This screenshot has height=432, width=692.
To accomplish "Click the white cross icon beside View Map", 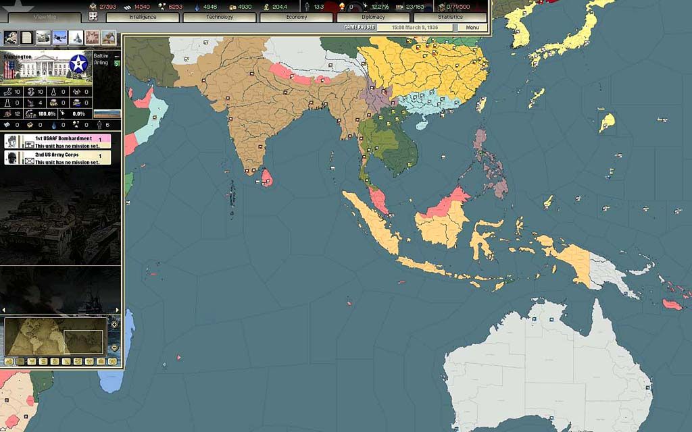I will click(93, 17).
